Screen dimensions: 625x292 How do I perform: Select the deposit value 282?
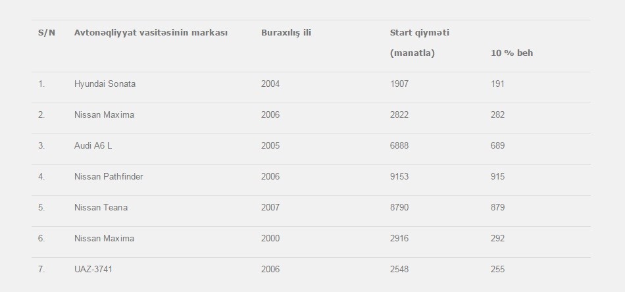point(497,115)
